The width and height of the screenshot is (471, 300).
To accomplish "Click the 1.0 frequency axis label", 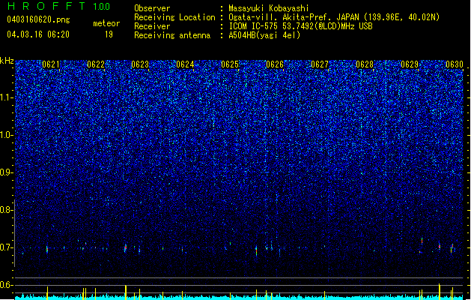I will [7, 135].
